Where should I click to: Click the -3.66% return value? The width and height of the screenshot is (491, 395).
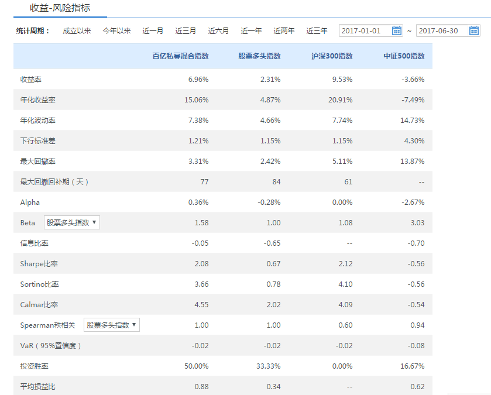[x=413, y=80]
